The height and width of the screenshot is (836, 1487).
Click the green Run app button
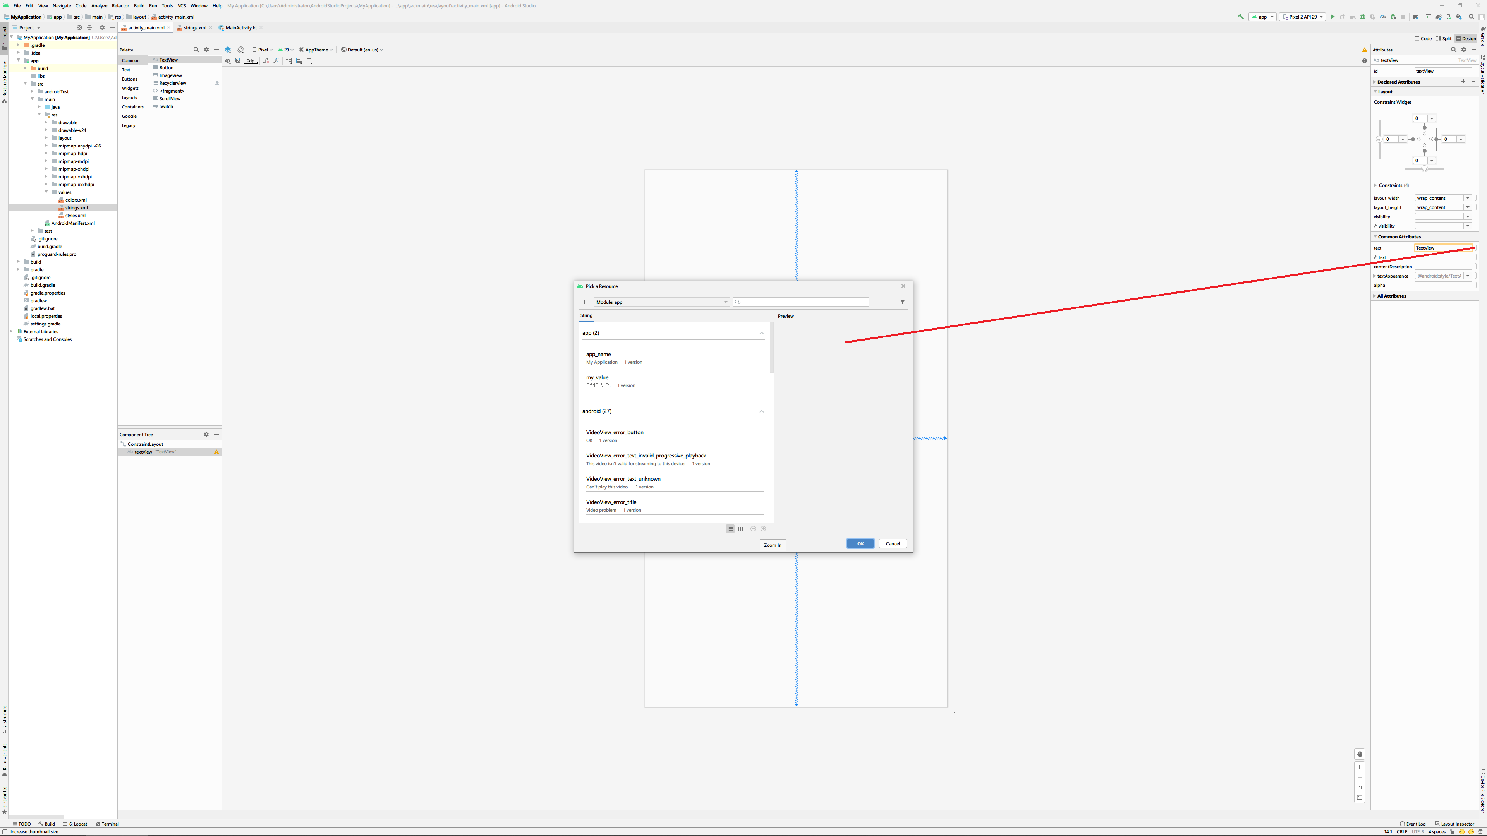click(1332, 17)
